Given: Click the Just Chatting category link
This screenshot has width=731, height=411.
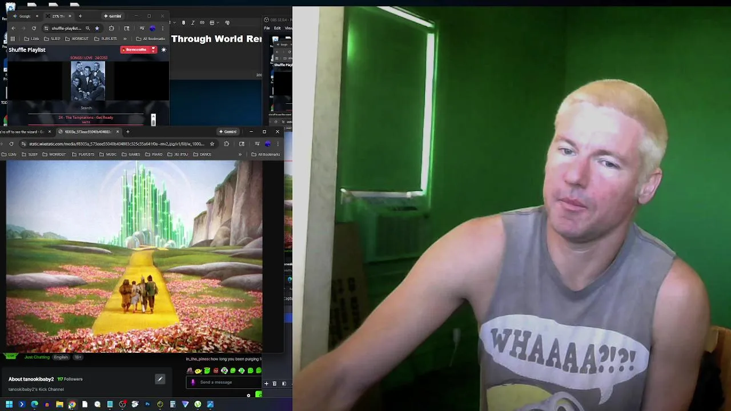Looking at the screenshot, I should 37,357.
